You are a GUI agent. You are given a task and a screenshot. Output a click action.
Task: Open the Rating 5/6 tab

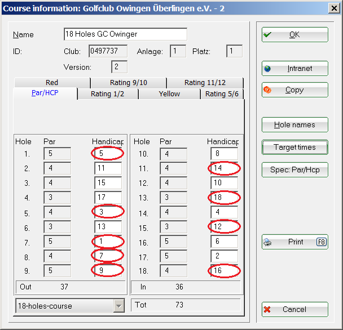point(222,94)
